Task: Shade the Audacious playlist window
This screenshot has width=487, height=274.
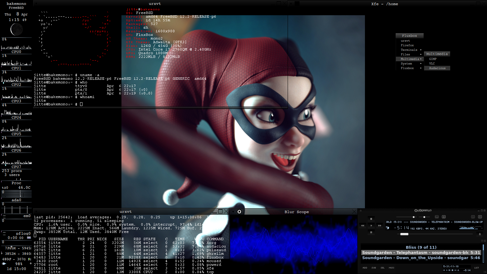Action: click(x=482, y=241)
